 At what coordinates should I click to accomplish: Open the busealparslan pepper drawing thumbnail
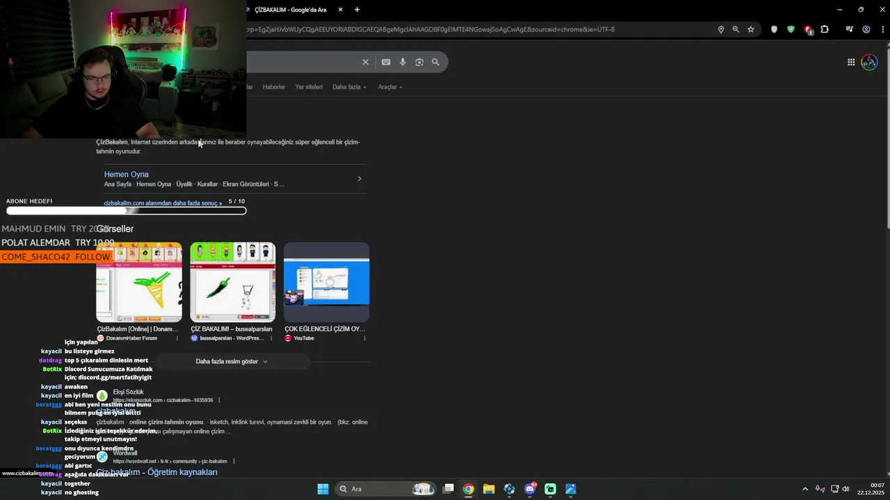pyautogui.click(x=233, y=282)
